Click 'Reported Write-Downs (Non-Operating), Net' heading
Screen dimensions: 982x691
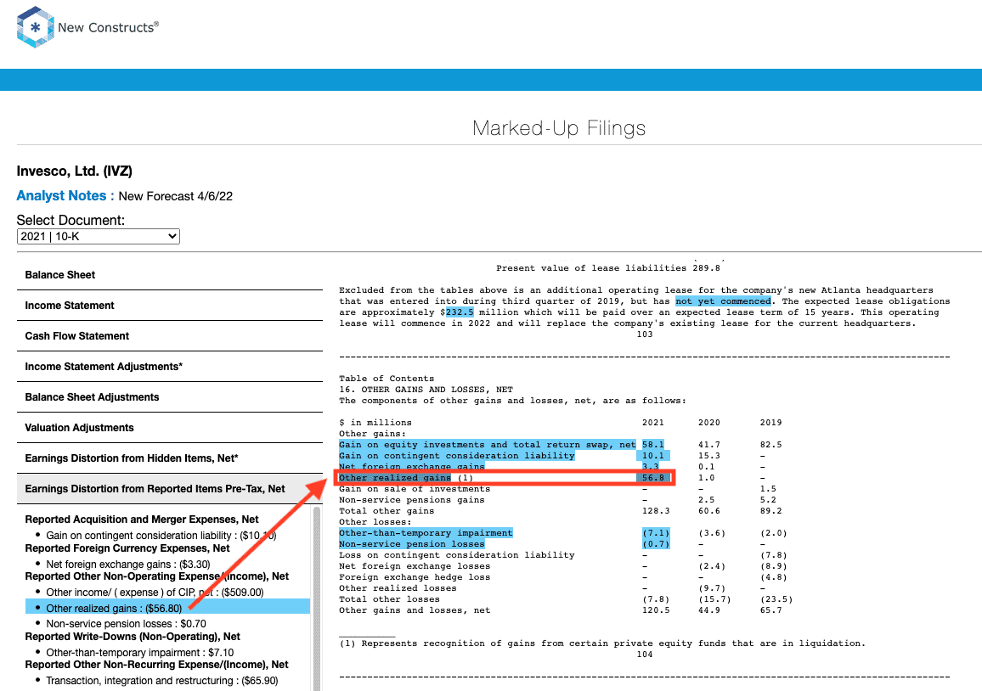(x=133, y=637)
